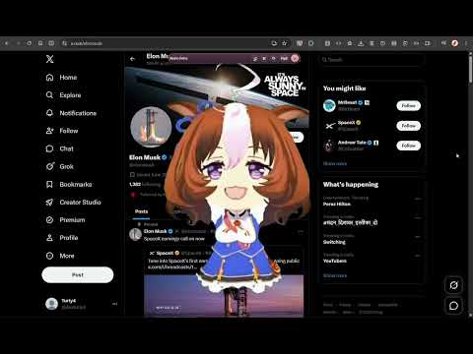The image size is (473, 354).
Task: Open options dots on Elon Musk post
Action: pos(301,231)
